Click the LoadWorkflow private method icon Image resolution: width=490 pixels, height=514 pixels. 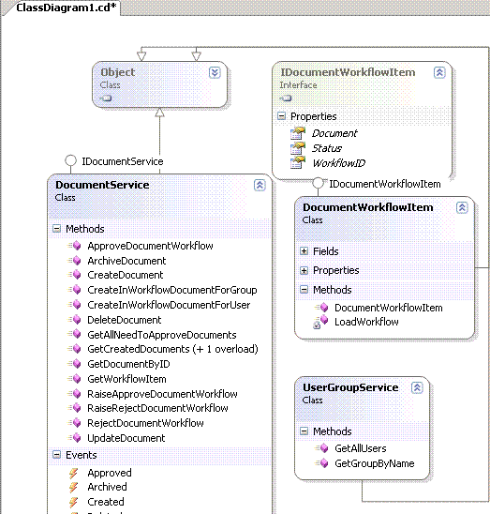tap(321, 322)
